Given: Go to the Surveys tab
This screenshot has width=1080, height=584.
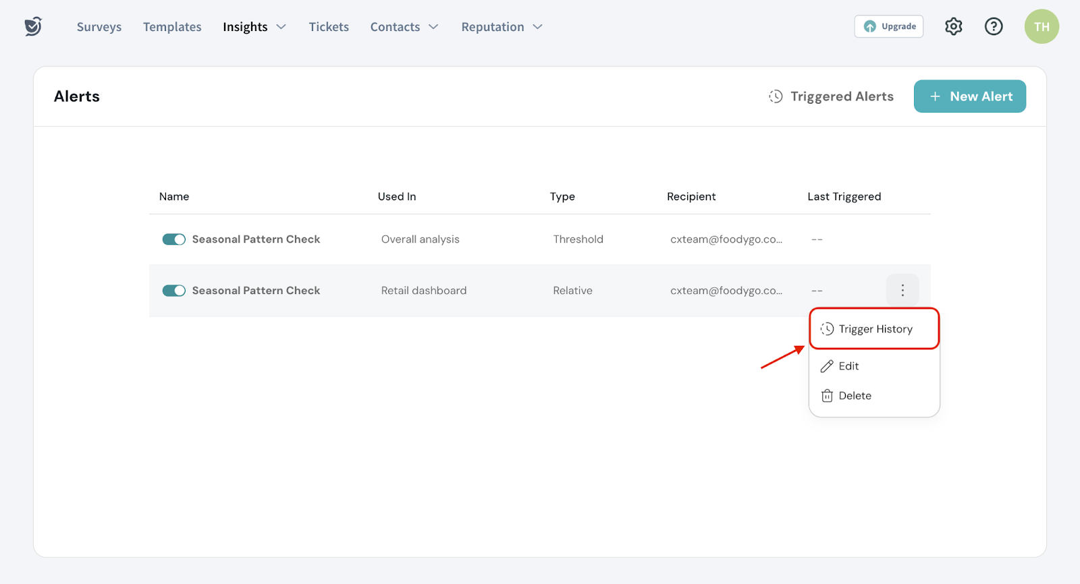Looking at the screenshot, I should [99, 27].
